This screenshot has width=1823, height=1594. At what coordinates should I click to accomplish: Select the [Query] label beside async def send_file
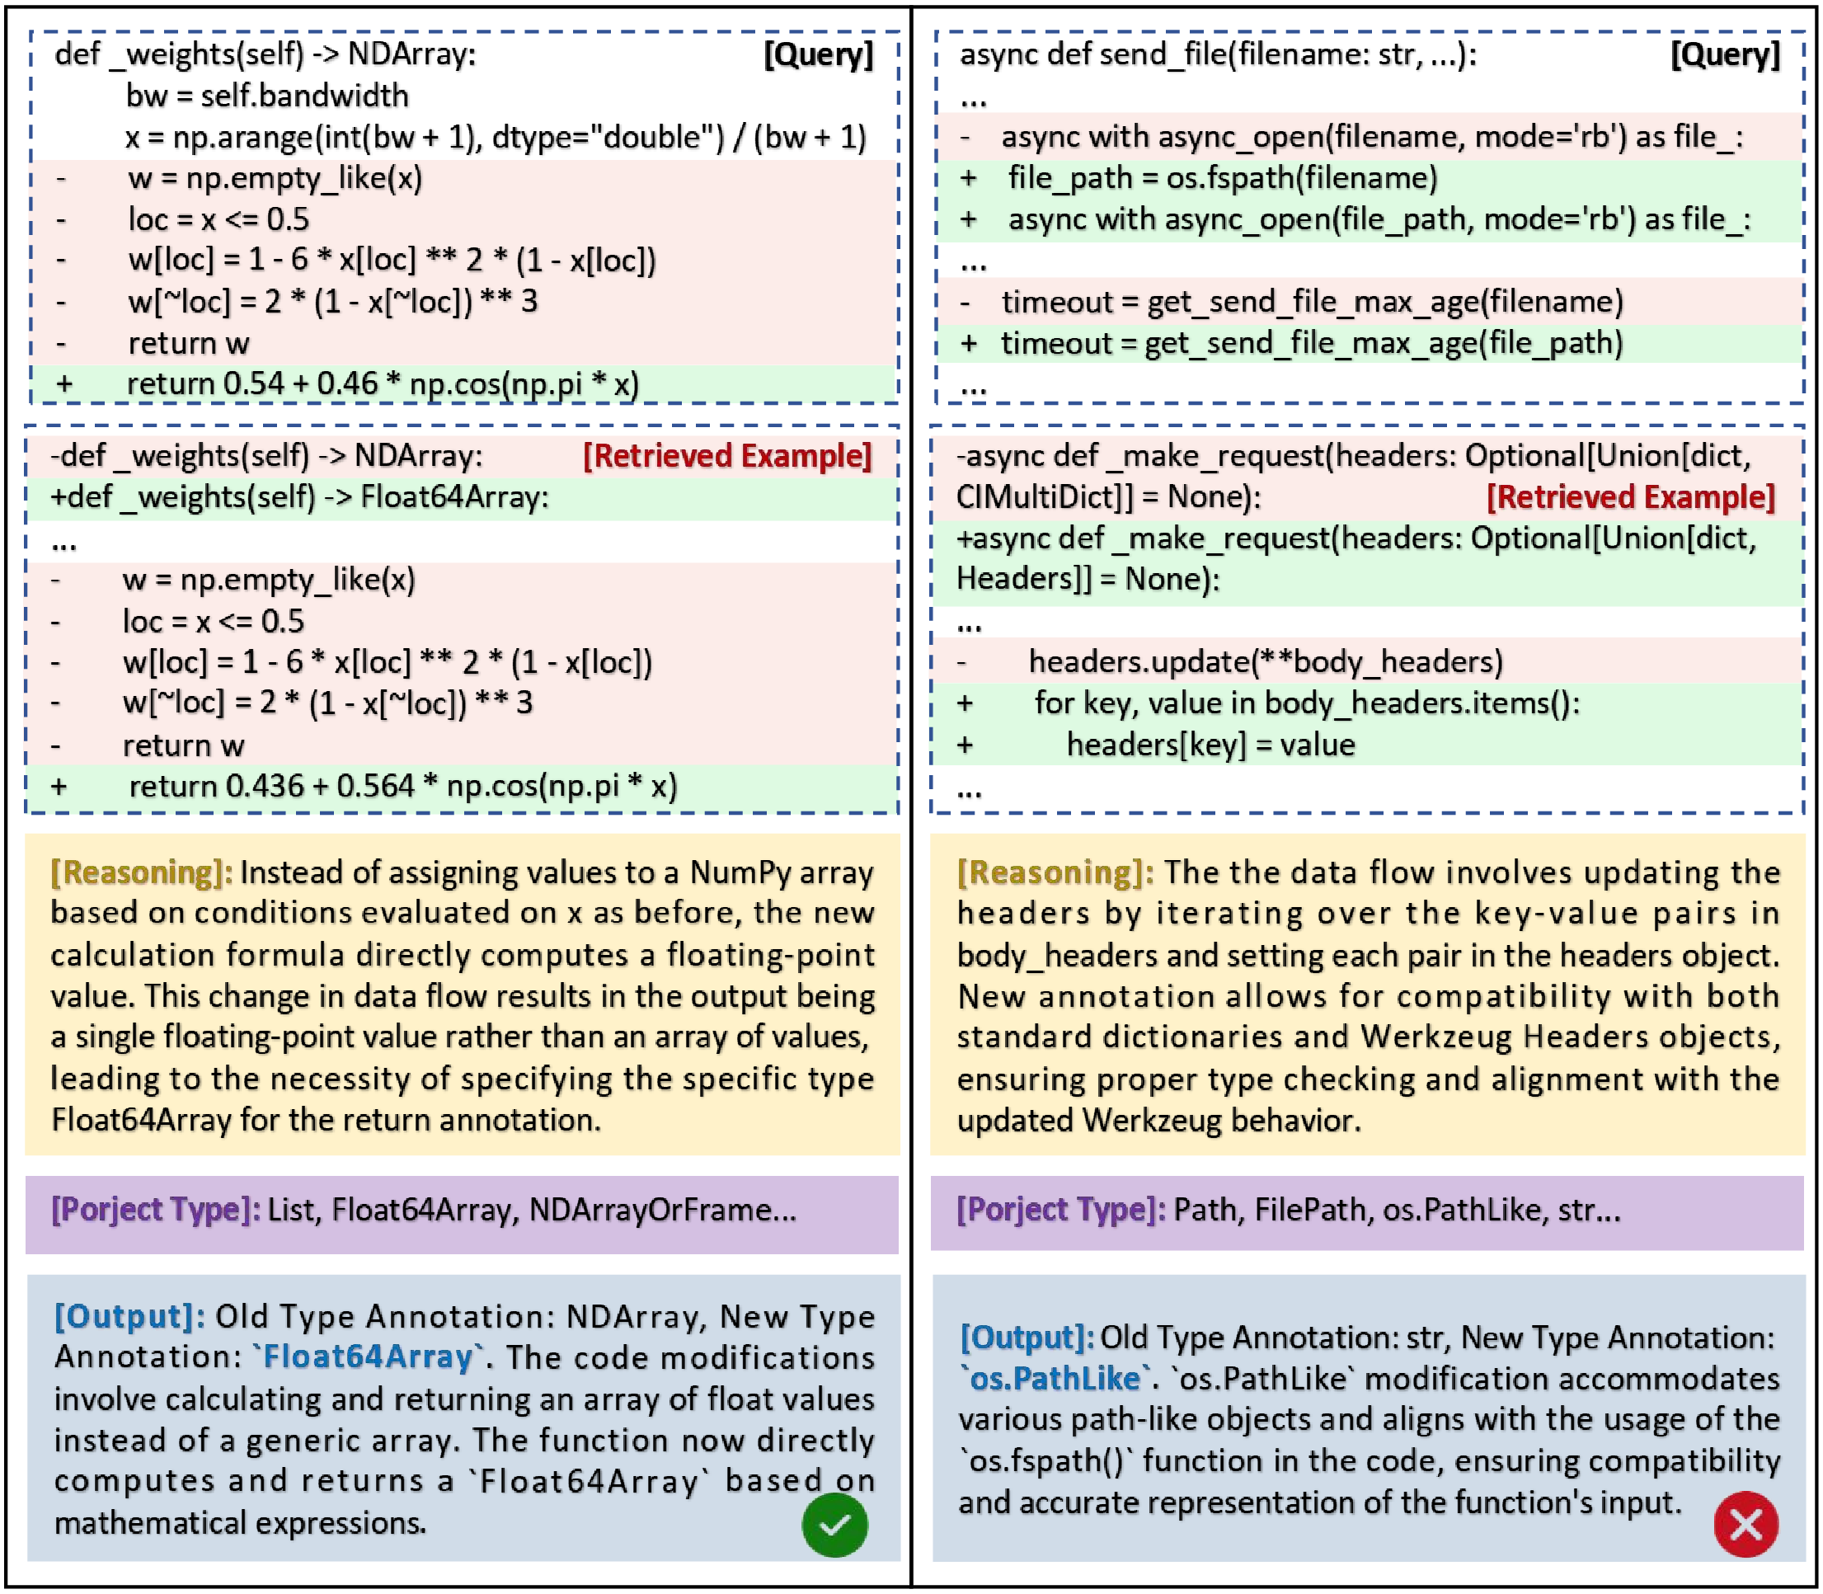(x=1725, y=54)
